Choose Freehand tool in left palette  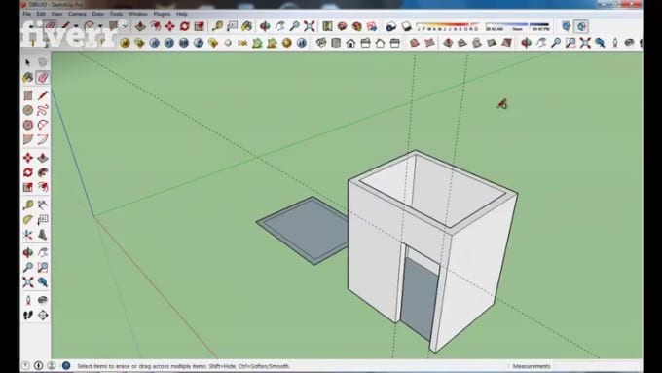coord(42,110)
